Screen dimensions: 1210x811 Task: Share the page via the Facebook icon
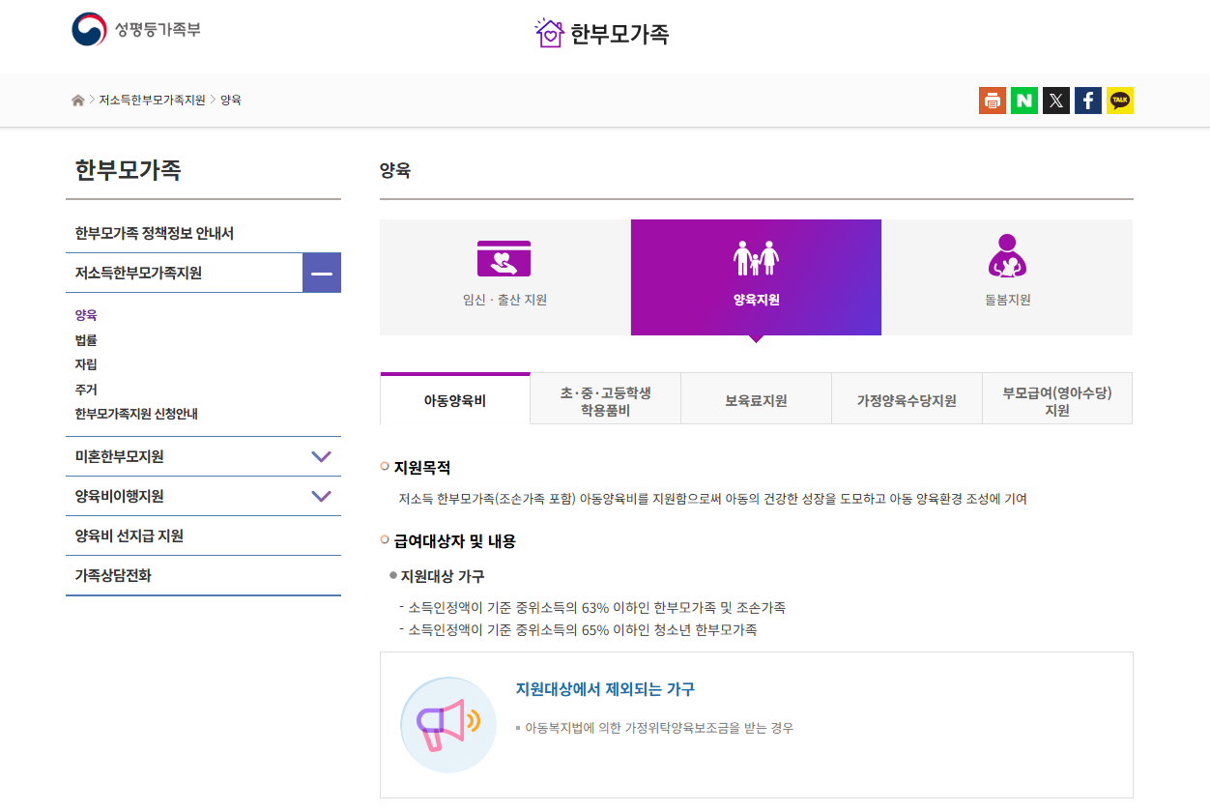tap(1087, 100)
